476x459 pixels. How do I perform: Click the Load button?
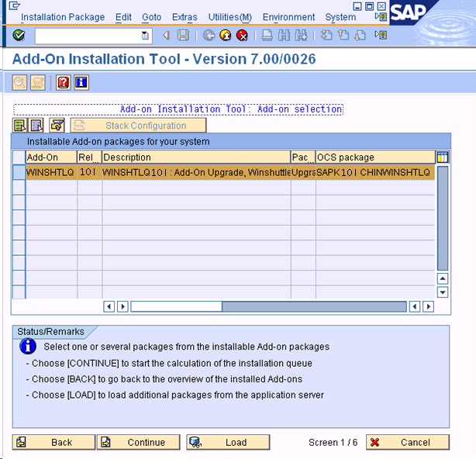(228, 442)
